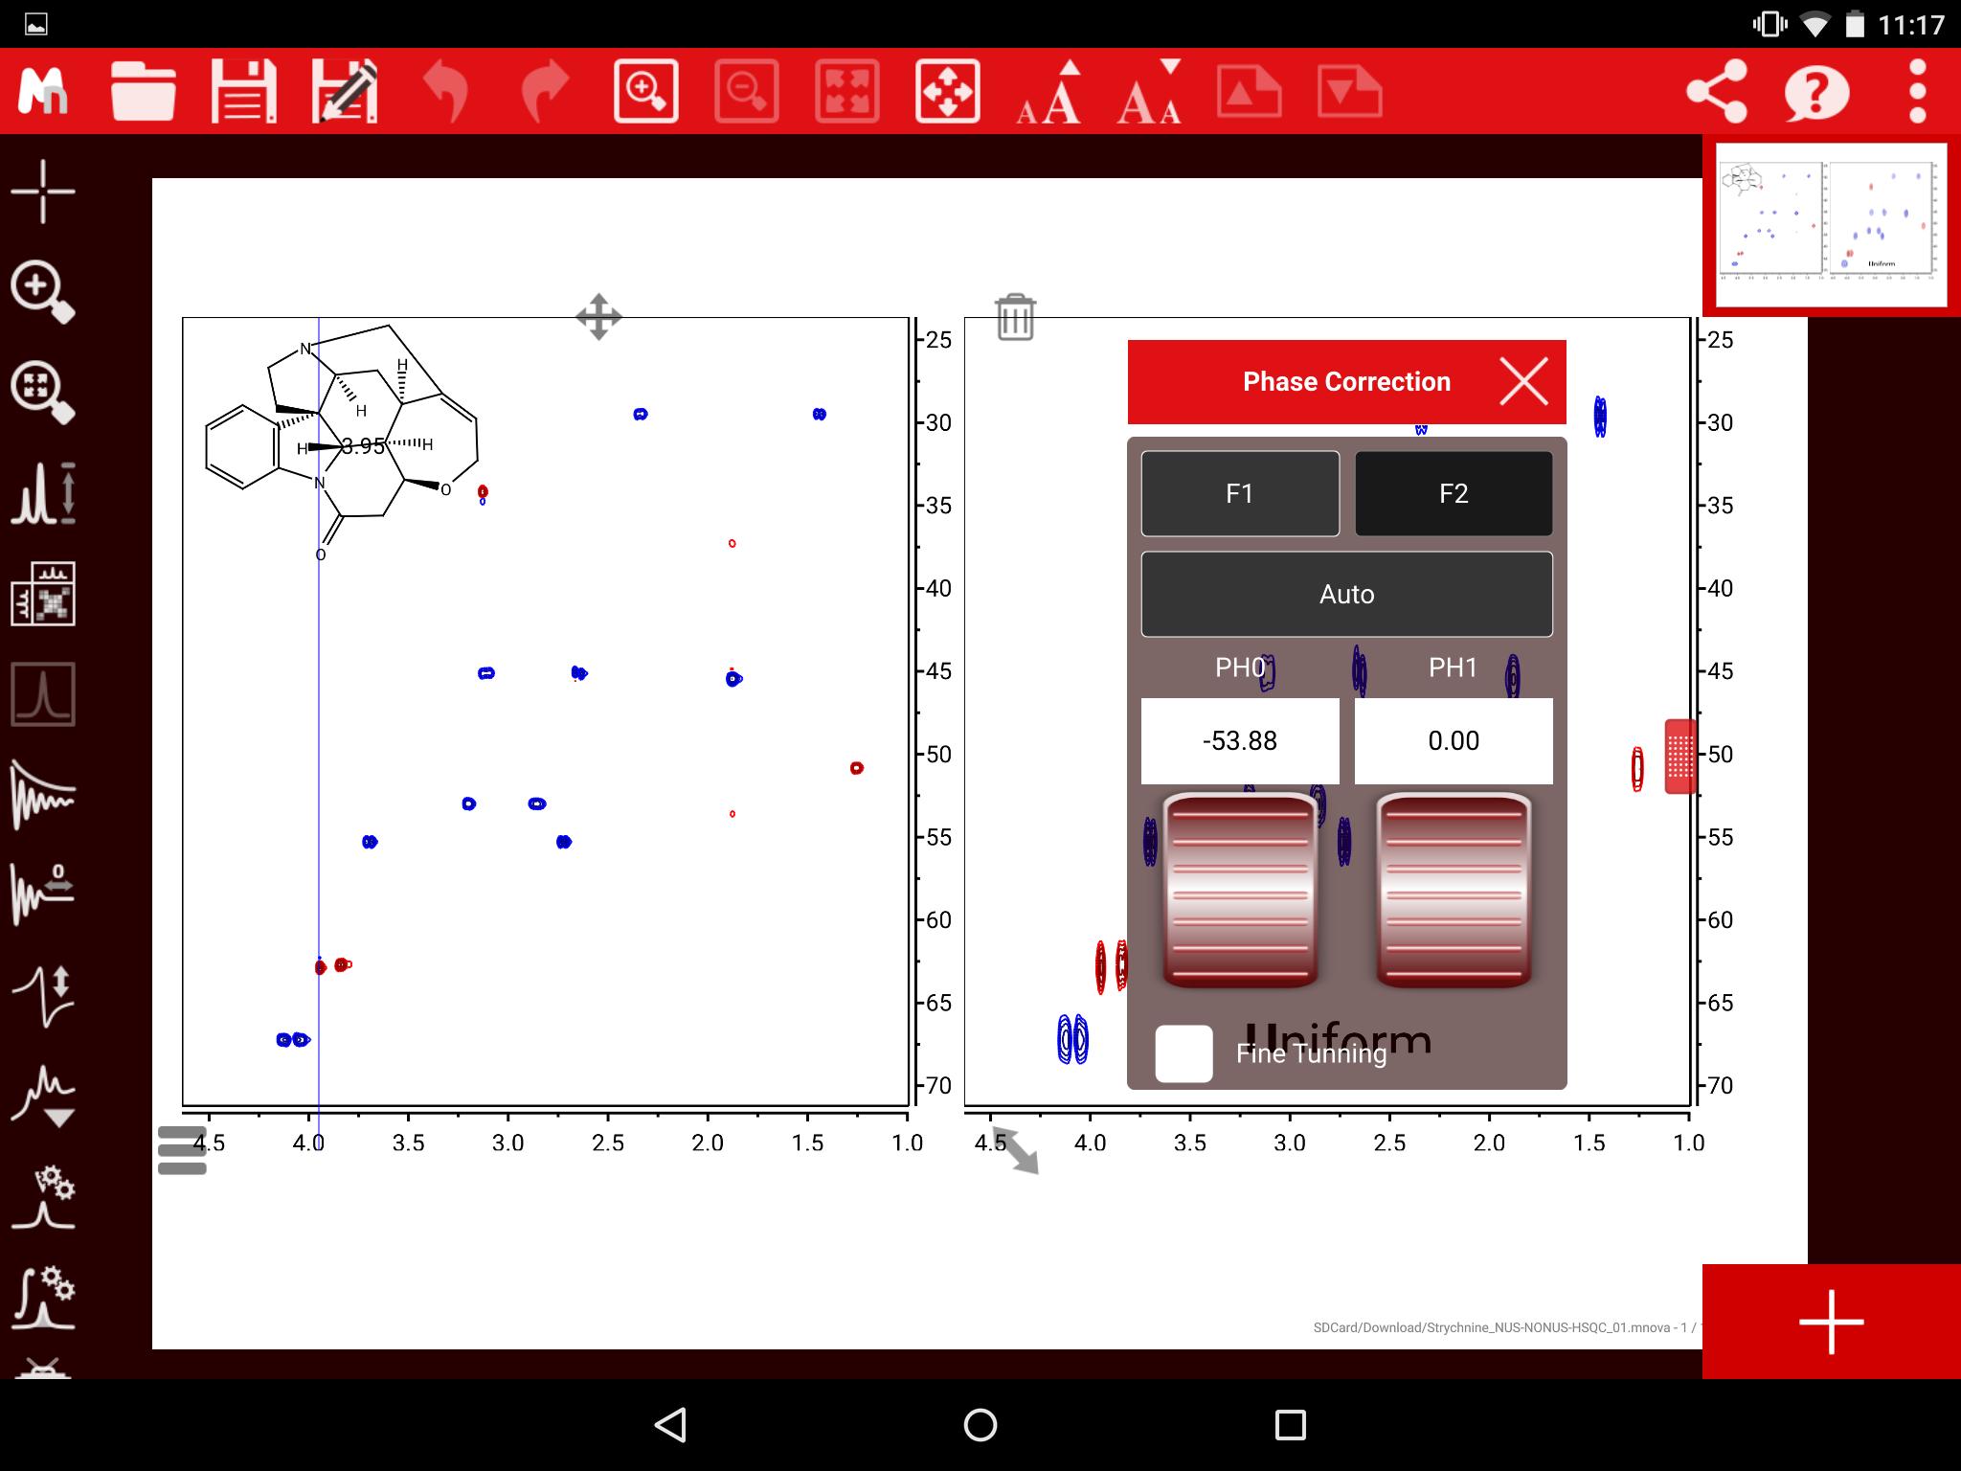The image size is (1961, 1471).
Task: Delete the selected spectrum with the trash icon
Action: 1015,317
